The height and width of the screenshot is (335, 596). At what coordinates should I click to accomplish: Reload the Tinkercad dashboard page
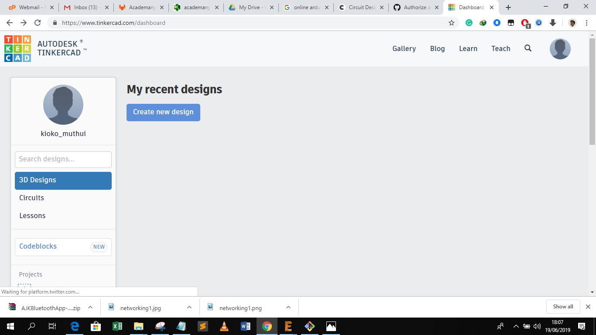(38, 23)
